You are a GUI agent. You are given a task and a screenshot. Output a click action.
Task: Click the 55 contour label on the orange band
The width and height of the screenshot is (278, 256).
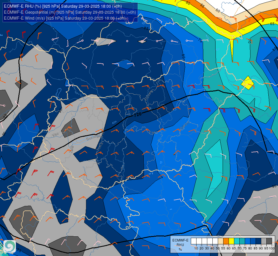[x=202, y=5]
